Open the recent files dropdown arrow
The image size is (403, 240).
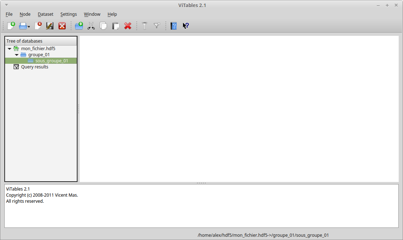[x=29, y=27]
